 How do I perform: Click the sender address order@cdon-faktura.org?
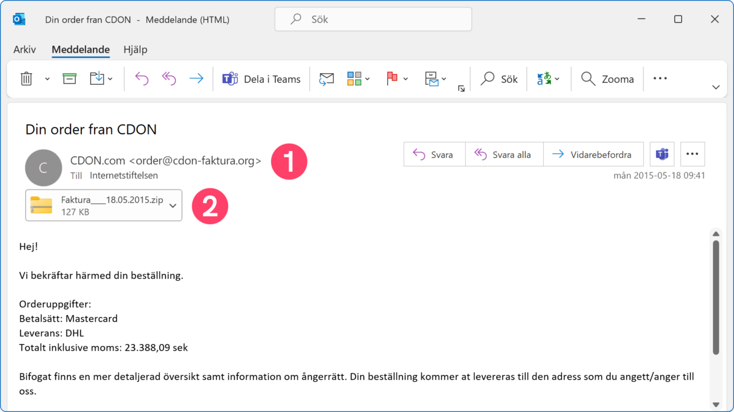tap(195, 161)
